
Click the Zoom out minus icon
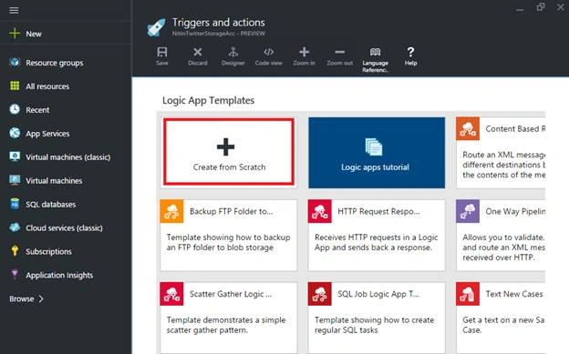click(339, 52)
